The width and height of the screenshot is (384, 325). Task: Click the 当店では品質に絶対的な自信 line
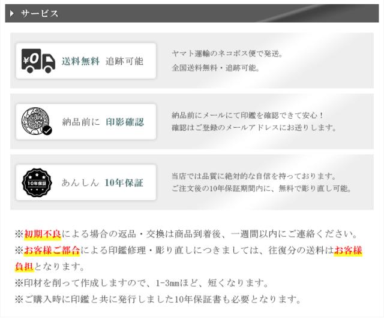(x=254, y=176)
